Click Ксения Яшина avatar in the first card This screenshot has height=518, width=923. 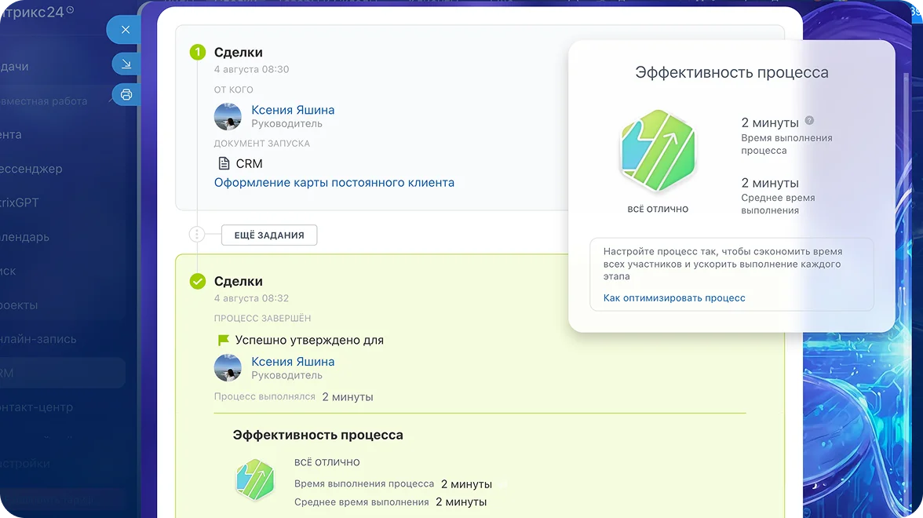click(228, 116)
